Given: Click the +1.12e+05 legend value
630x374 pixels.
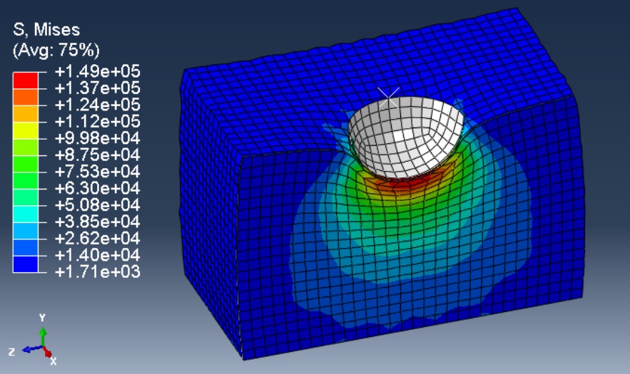Looking at the screenshot, I should [x=97, y=121].
